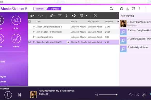Play Luke Wignall Intro in Now Playing
The image size is (151, 100).
coord(135,49)
